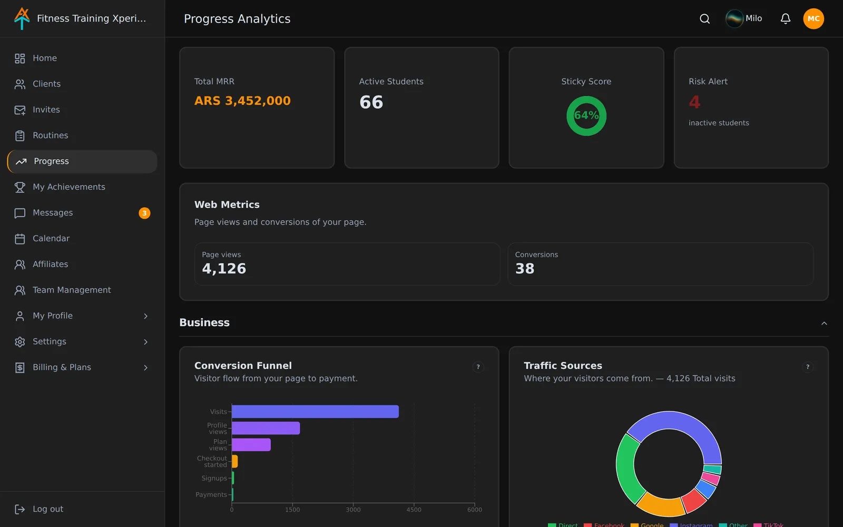843x527 pixels.
Task: Open Affiliates via its person icon
Action: [20, 265]
